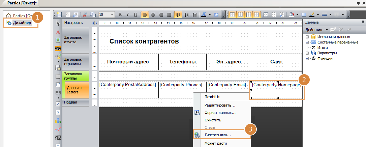Select the picture object tool
The height and width of the screenshot is (147, 366).
pos(58,40)
